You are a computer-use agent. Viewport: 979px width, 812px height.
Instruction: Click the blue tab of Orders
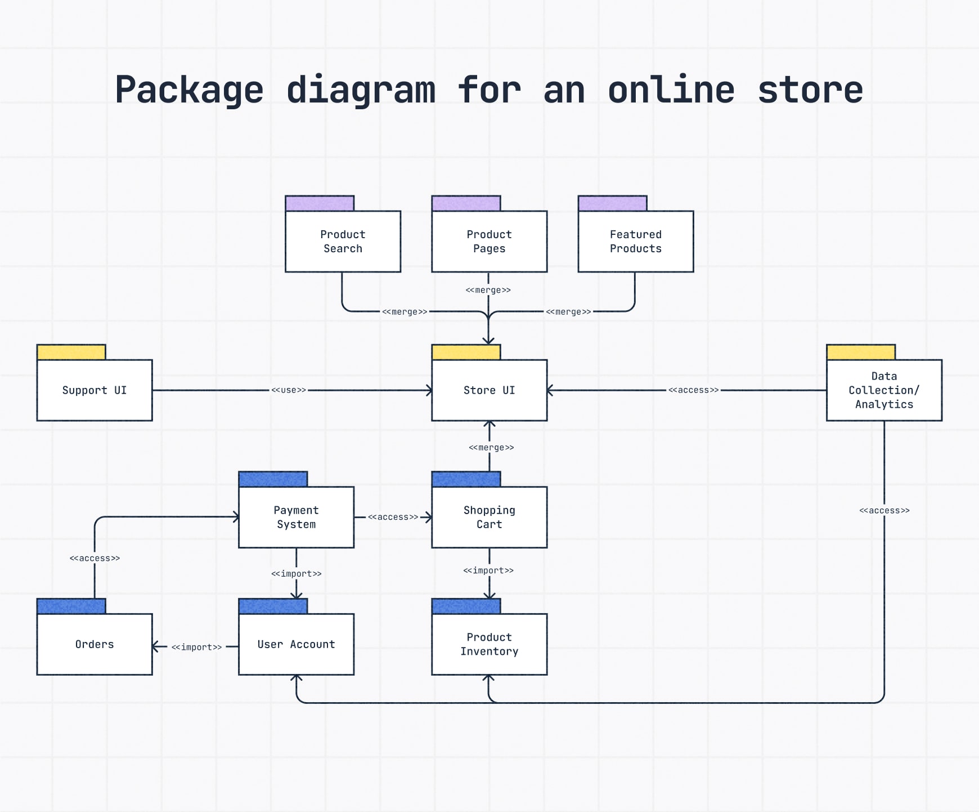tap(71, 606)
